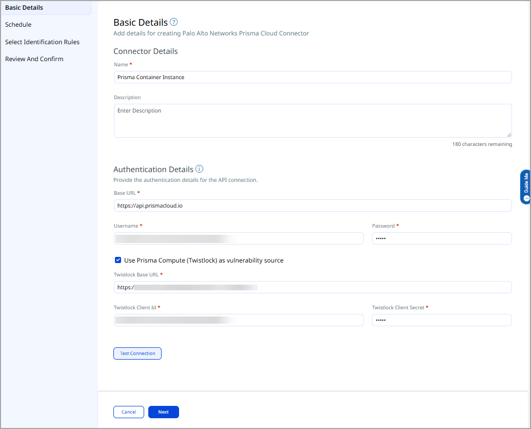The image size is (531, 429).
Task: Click the Twistlock Client Id field
Action: click(x=239, y=320)
